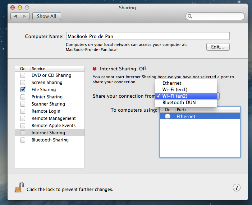Enable the DVD or CD Sharing checkbox
252x205 pixels.
(x=23, y=75)
